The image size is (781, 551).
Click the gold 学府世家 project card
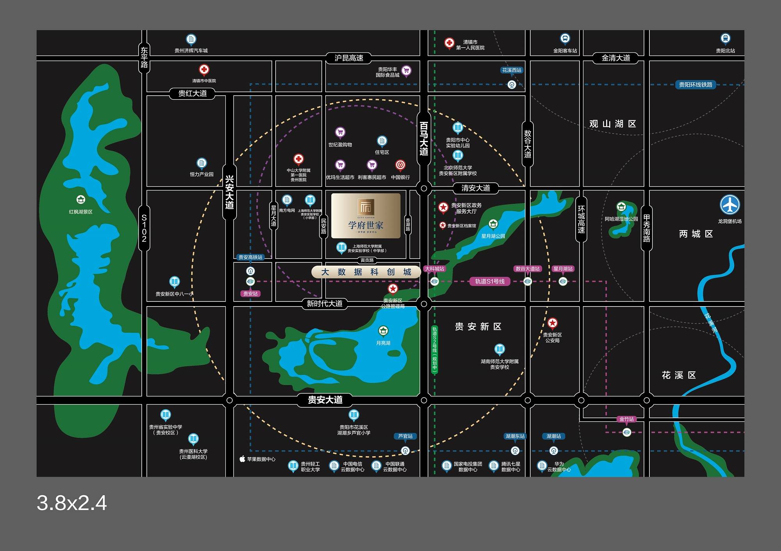pyautogui.click(x=366, y=216)
